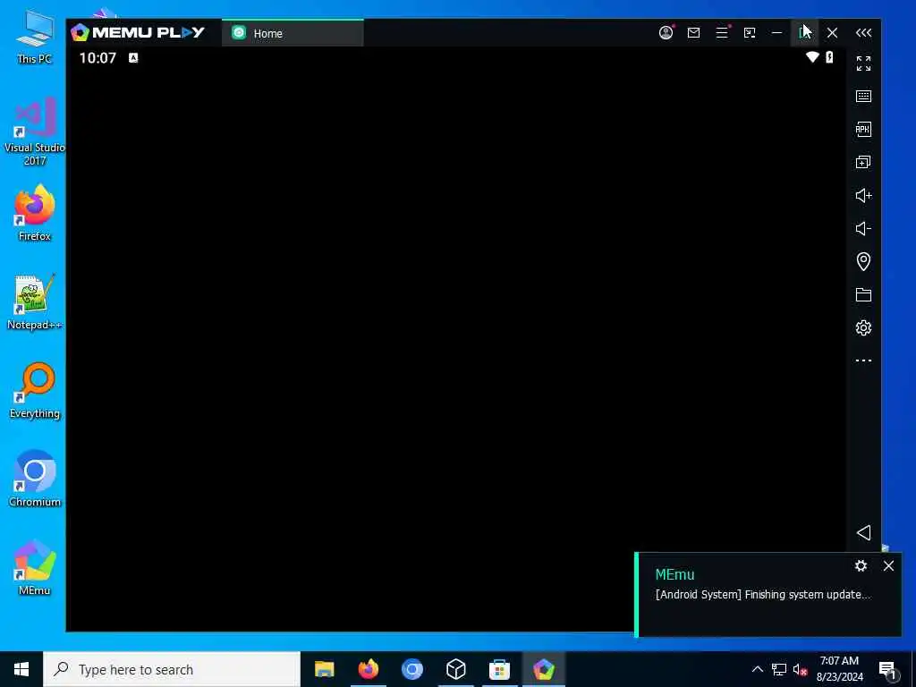Select the This PC desktop icon
The image size is (916, 687).
tap(35, 38)
